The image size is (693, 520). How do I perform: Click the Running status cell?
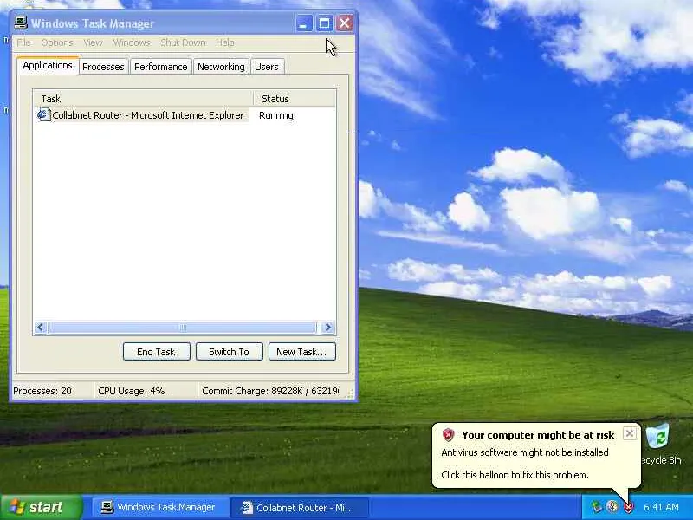coord(276,115)
